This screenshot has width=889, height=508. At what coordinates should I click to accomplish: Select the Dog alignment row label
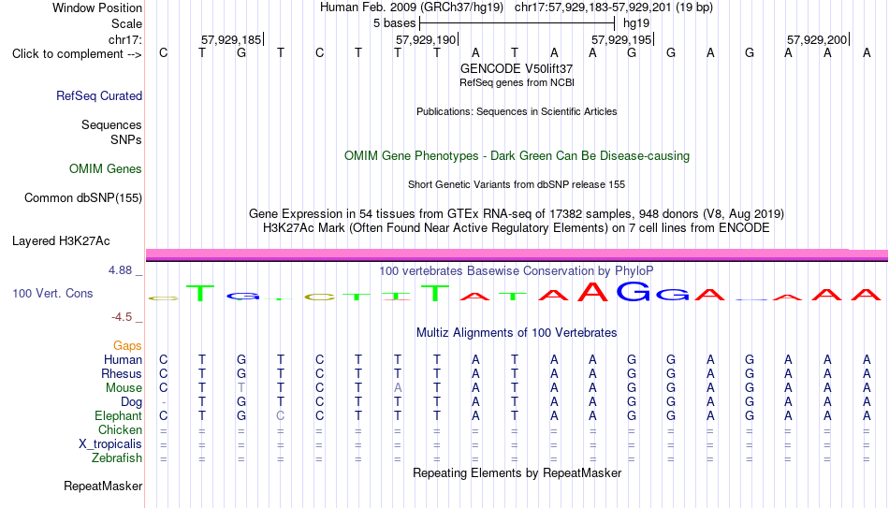132,402
